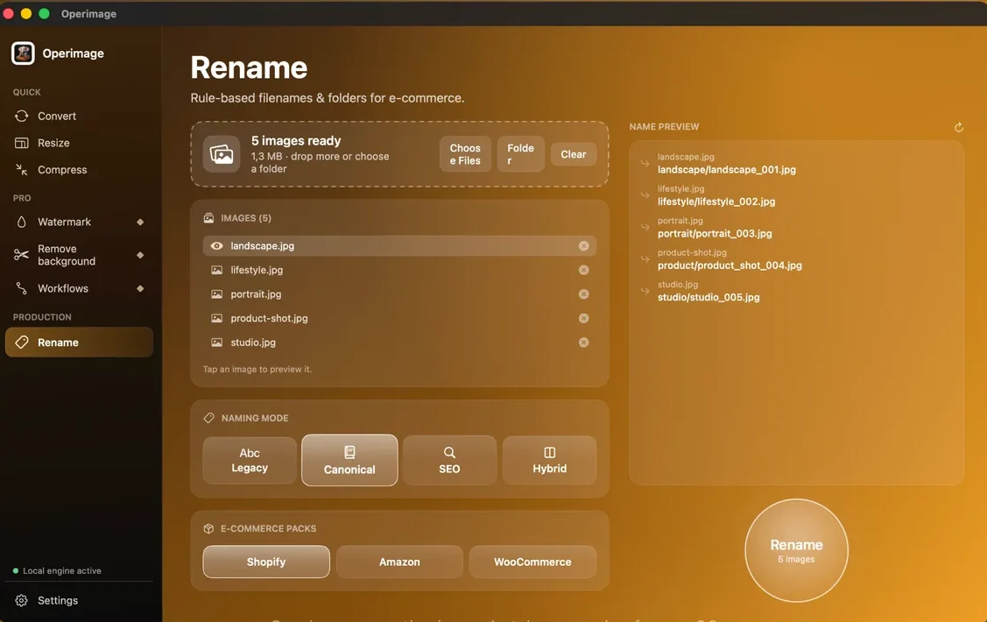This screenshot has height=622, width=987.
Task: Click preview name product/product_shot_004.jpg
Action: [x=730, y=265]
